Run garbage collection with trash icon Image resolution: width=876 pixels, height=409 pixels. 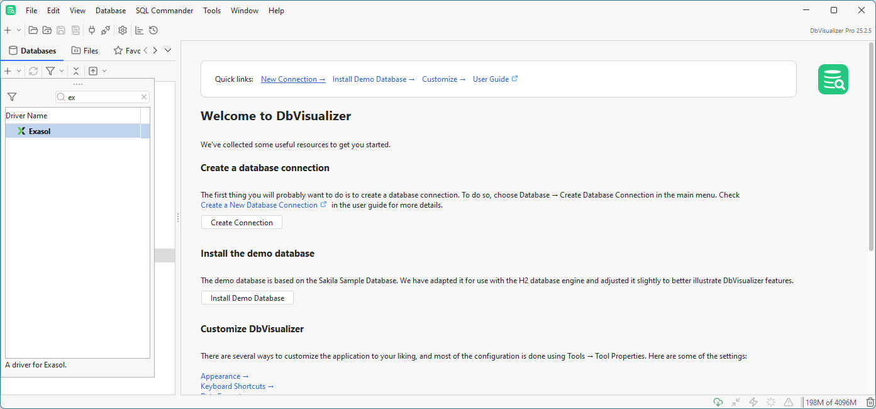[870, 402]
